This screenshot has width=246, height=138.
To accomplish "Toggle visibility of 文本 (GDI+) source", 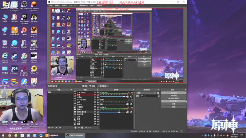I will [x=95, y=92].
